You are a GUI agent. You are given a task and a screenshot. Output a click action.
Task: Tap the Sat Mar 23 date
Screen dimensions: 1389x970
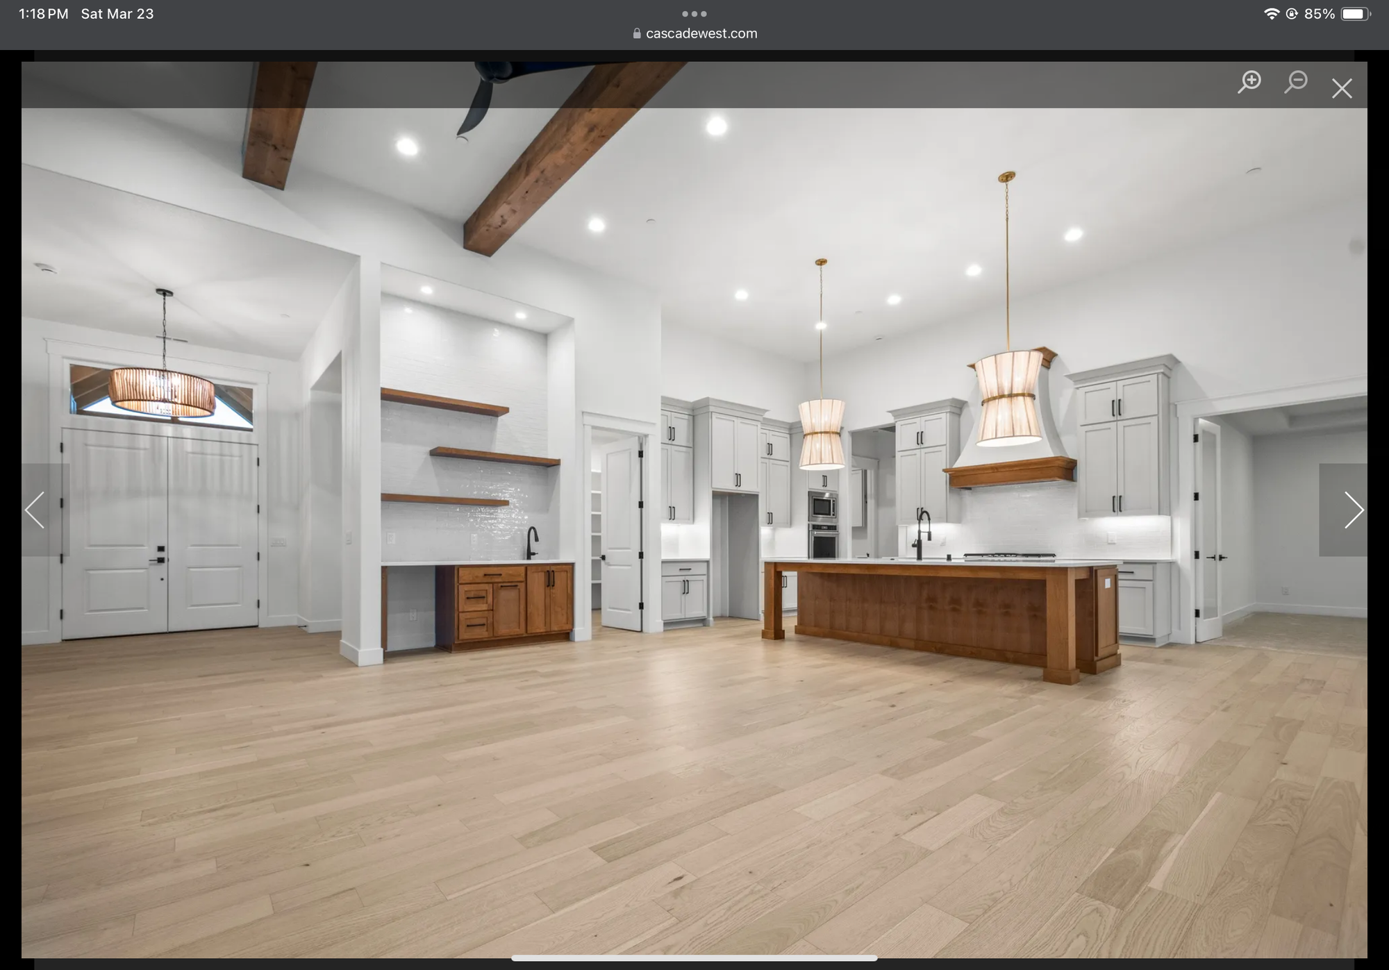[117, 14]
